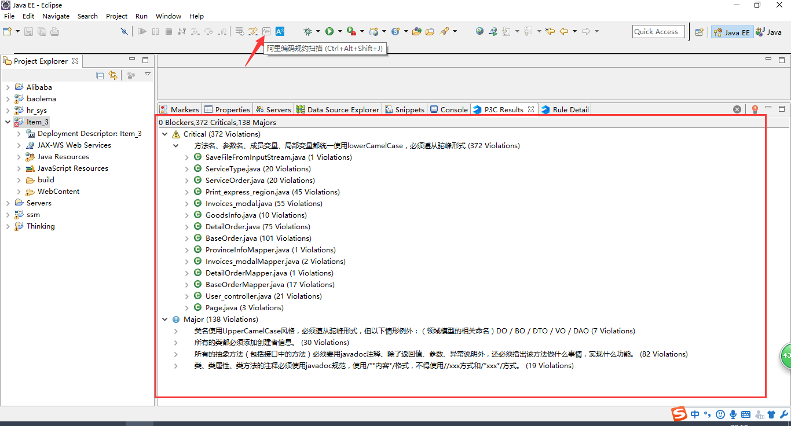Image resolution: width=791 pixels, height=426 pixels.
Task: Select the UpperCamelCase rule (7 Violations)
Action: [415, 331]
